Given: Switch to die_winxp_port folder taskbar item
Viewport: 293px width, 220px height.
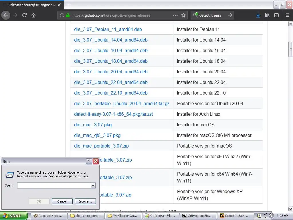Looking at the screenshot, I should click(x=86, y=216).
